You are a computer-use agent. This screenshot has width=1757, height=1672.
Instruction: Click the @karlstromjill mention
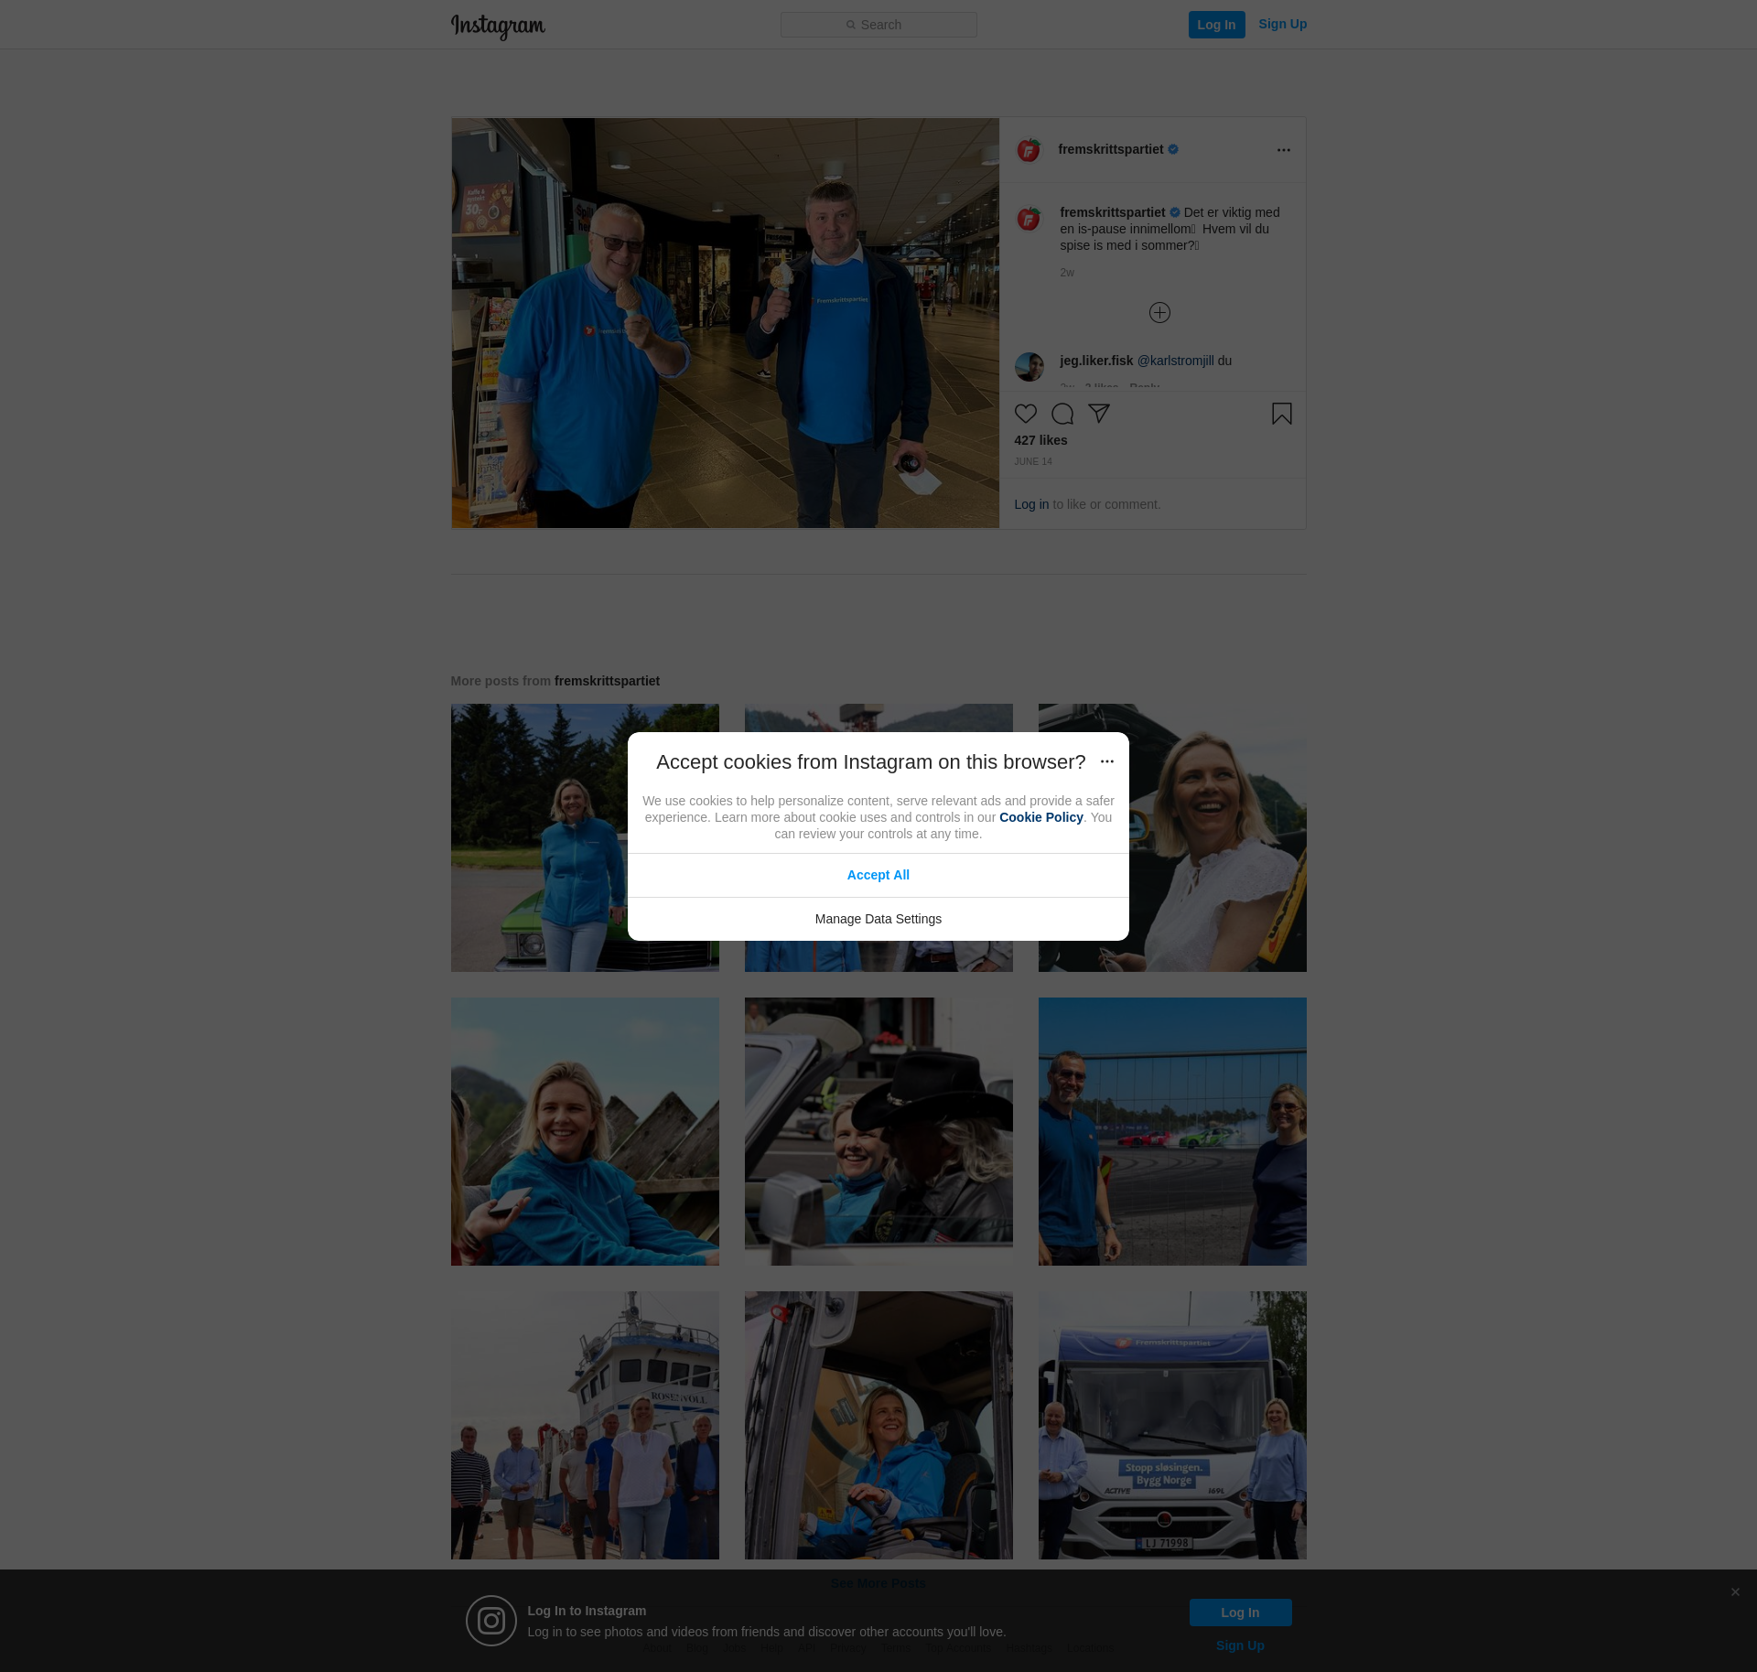[x=1175, y=361]
